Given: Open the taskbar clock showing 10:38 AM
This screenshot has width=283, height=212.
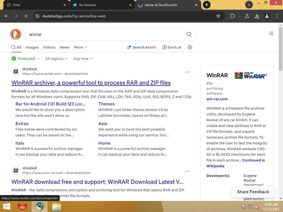Looking at the screenshot, I should coord(271,206).
